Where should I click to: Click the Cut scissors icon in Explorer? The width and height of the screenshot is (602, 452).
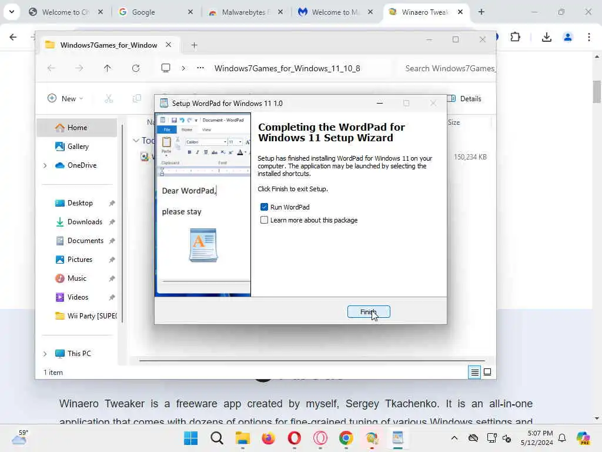(109, 98)
